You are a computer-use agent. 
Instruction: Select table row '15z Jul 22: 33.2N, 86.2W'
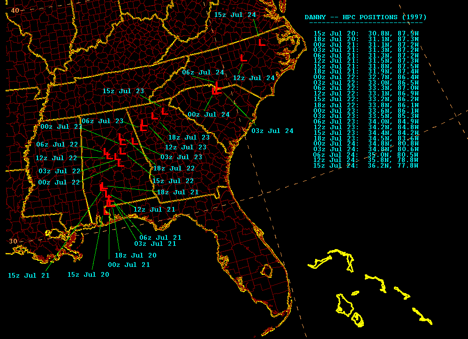tap(366, 99)
